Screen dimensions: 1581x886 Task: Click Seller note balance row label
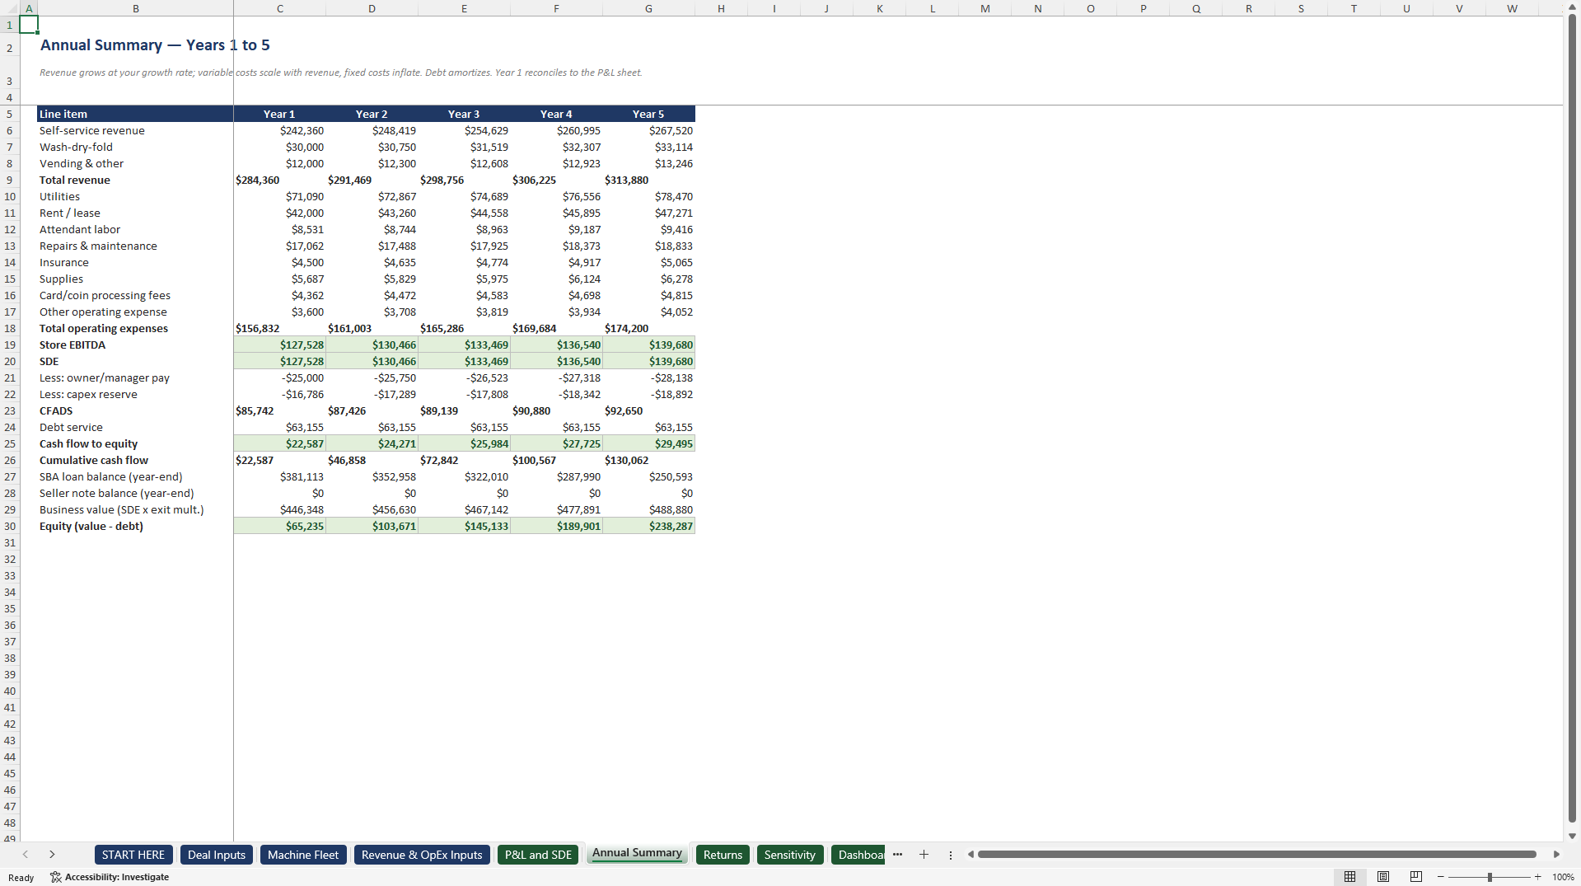point(117,493)
